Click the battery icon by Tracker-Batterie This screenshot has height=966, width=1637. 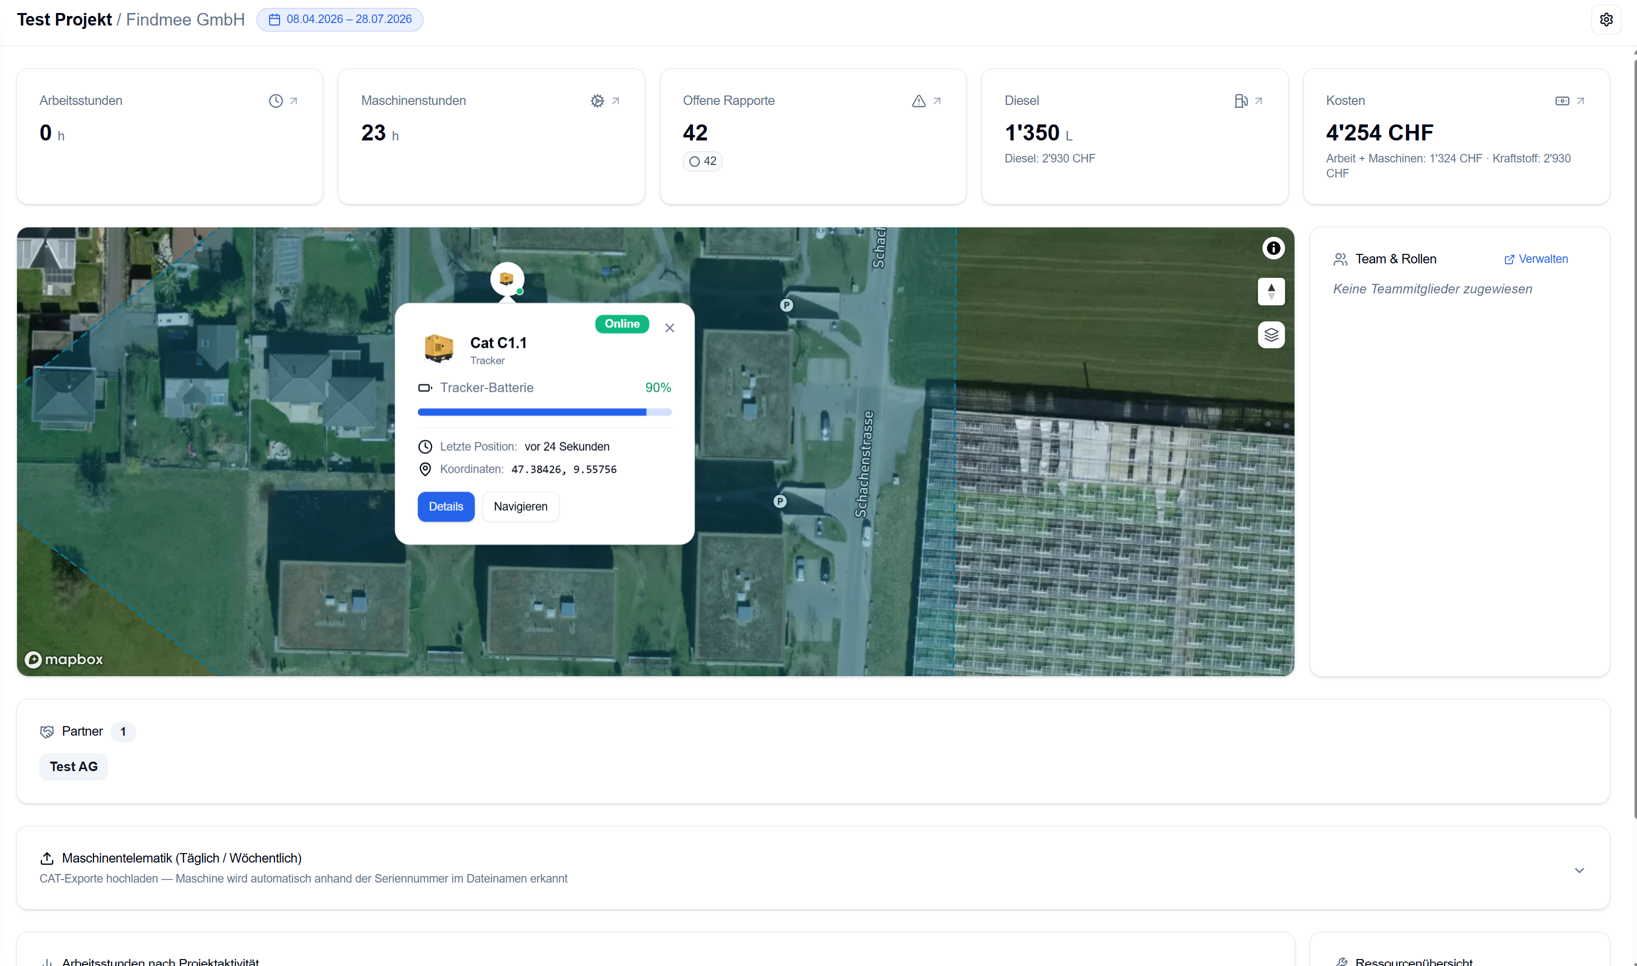[x=424, y=388]
